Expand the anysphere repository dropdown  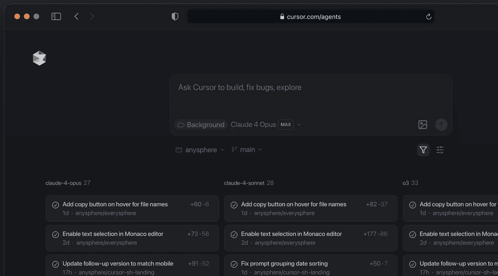[200, 150]
